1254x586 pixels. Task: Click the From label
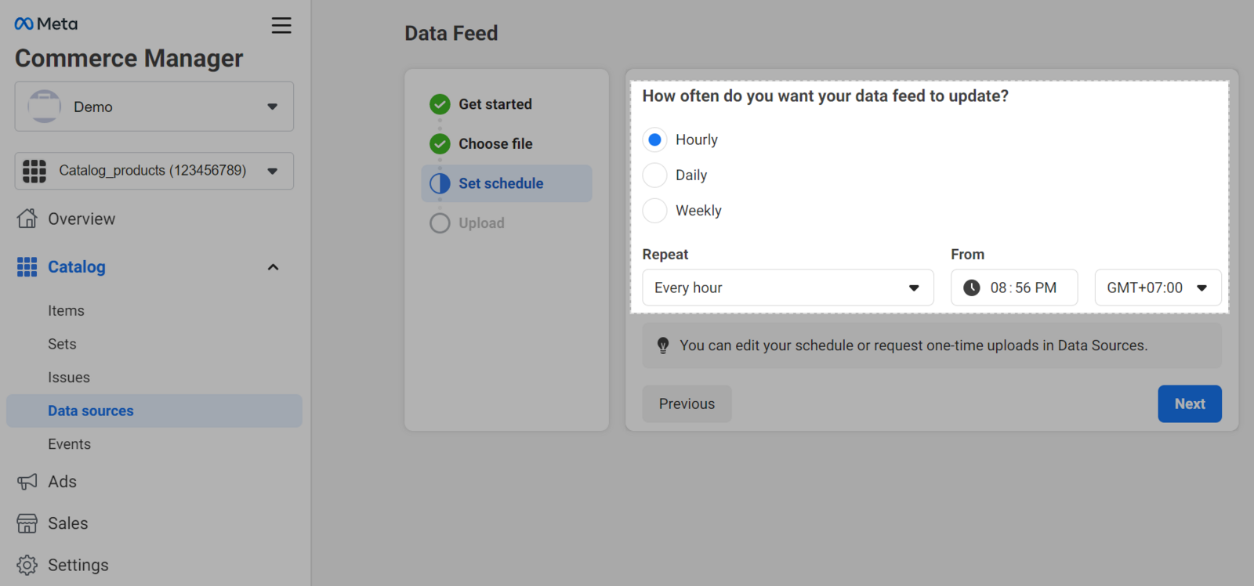tap(968, 255)
